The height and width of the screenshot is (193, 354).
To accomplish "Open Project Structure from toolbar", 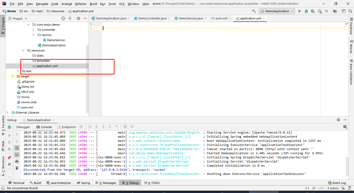I will tap(335, 11).
